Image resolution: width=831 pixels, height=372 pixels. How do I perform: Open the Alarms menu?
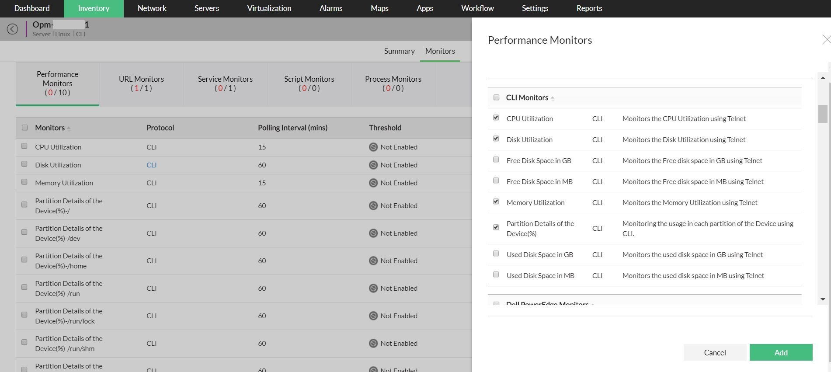point(330,8)
